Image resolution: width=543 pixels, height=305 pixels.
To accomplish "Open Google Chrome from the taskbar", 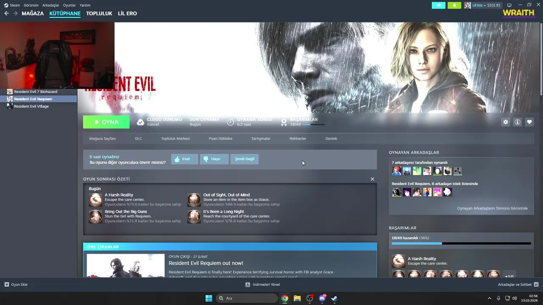I will point(285,298).
